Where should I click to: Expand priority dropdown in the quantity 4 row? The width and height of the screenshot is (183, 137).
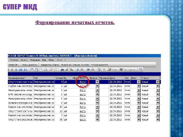[97, 82]
